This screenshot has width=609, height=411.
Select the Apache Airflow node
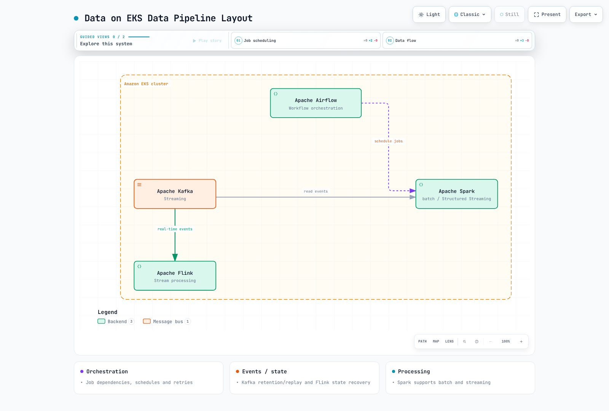click(x=316, y=103)
